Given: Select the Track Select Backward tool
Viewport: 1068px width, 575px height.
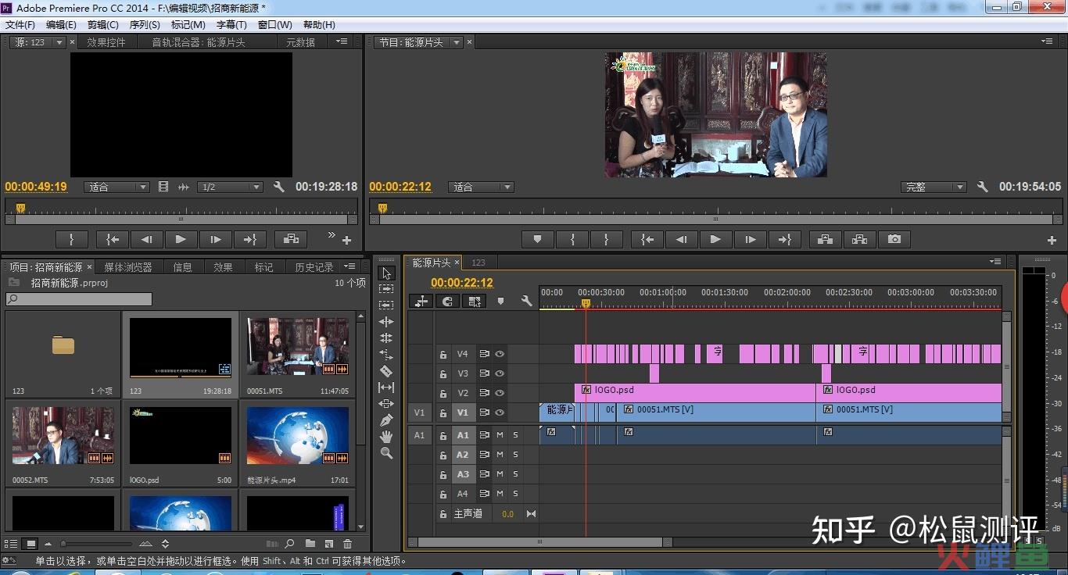Looking at the screenshot, I should point(386,305).
